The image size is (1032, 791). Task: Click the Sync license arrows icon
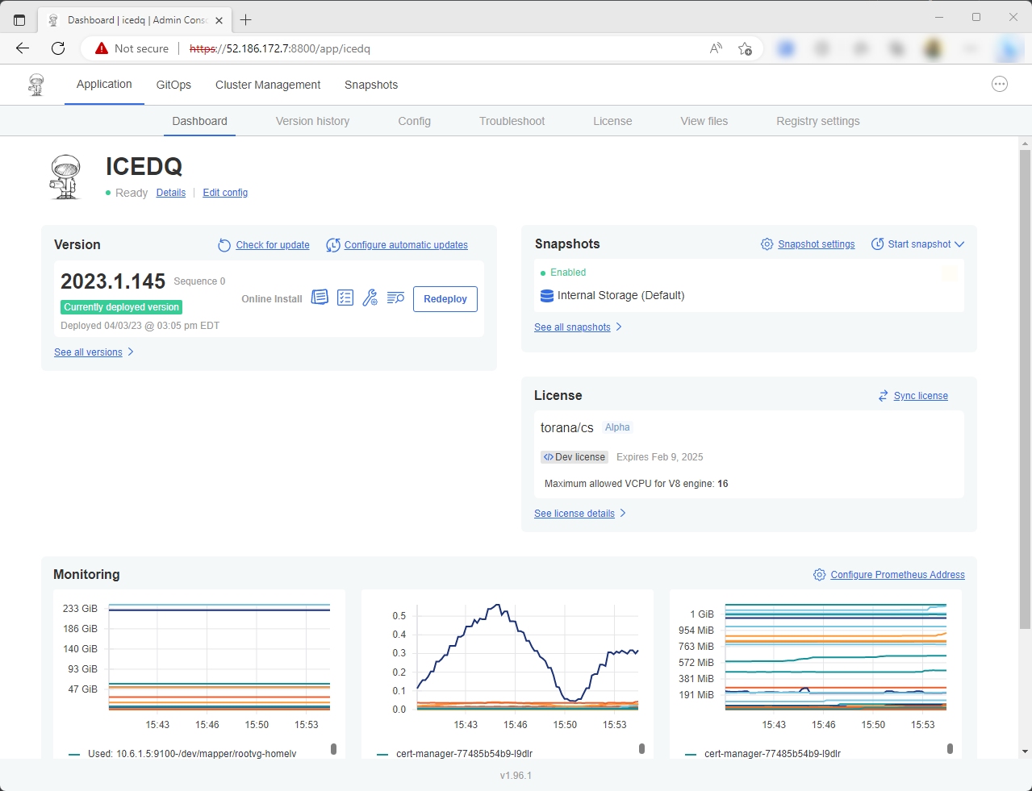(884, 396)
